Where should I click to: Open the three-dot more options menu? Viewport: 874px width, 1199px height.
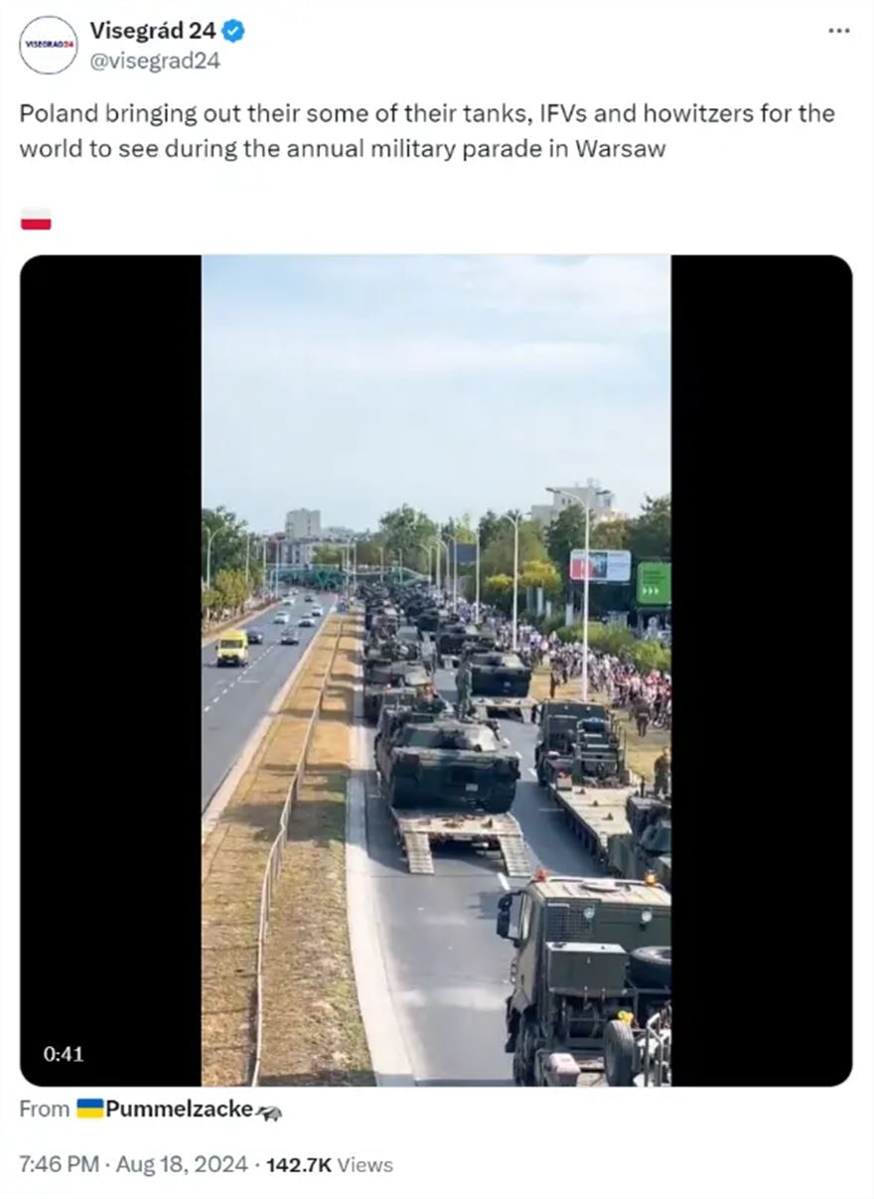click(839, 31)
